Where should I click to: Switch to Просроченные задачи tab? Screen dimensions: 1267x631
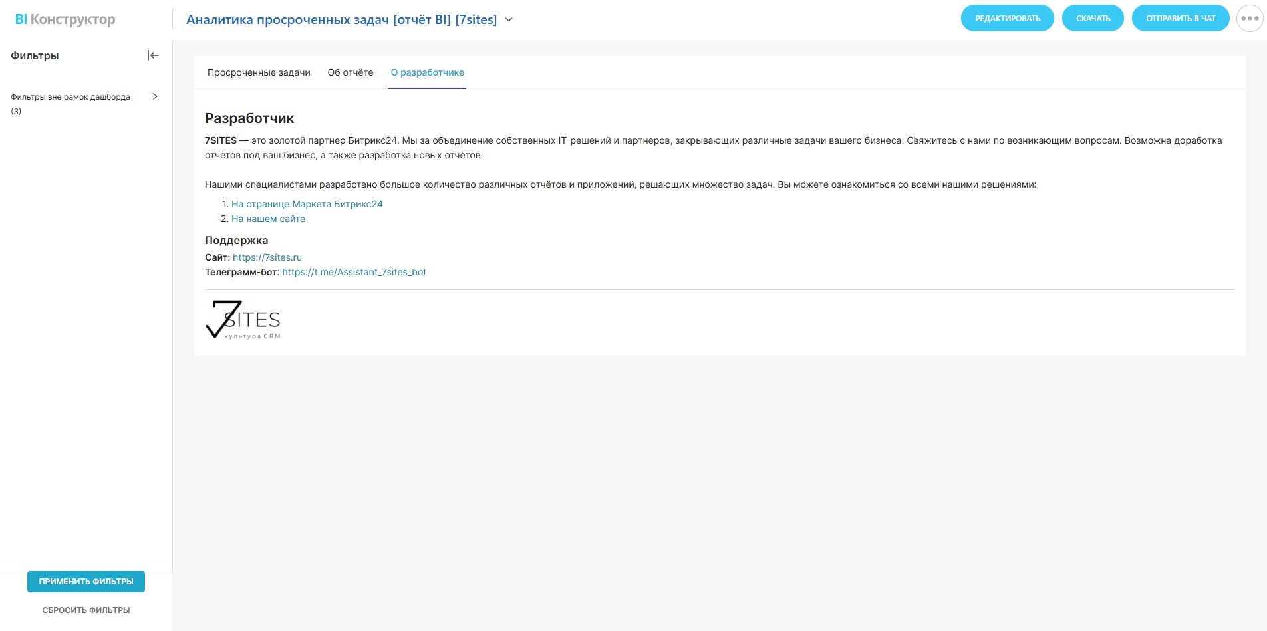coord(259,72)
